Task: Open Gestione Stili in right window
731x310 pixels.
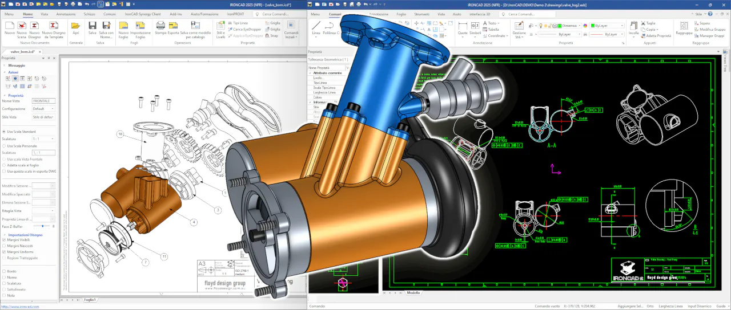Action: tap(519, 26)
